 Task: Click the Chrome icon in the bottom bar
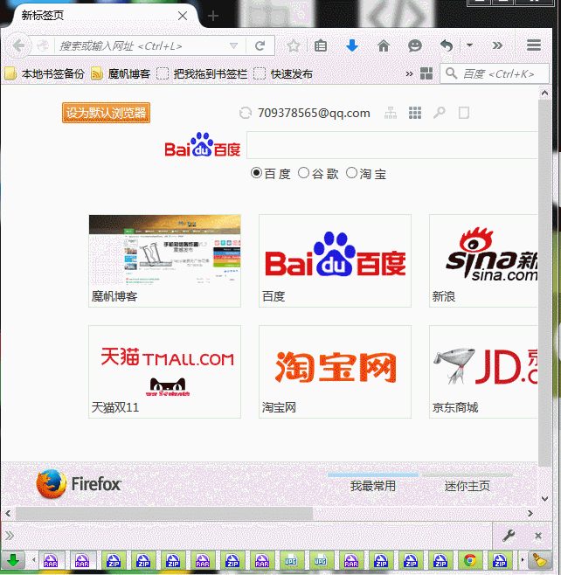(x=470, y=560)
